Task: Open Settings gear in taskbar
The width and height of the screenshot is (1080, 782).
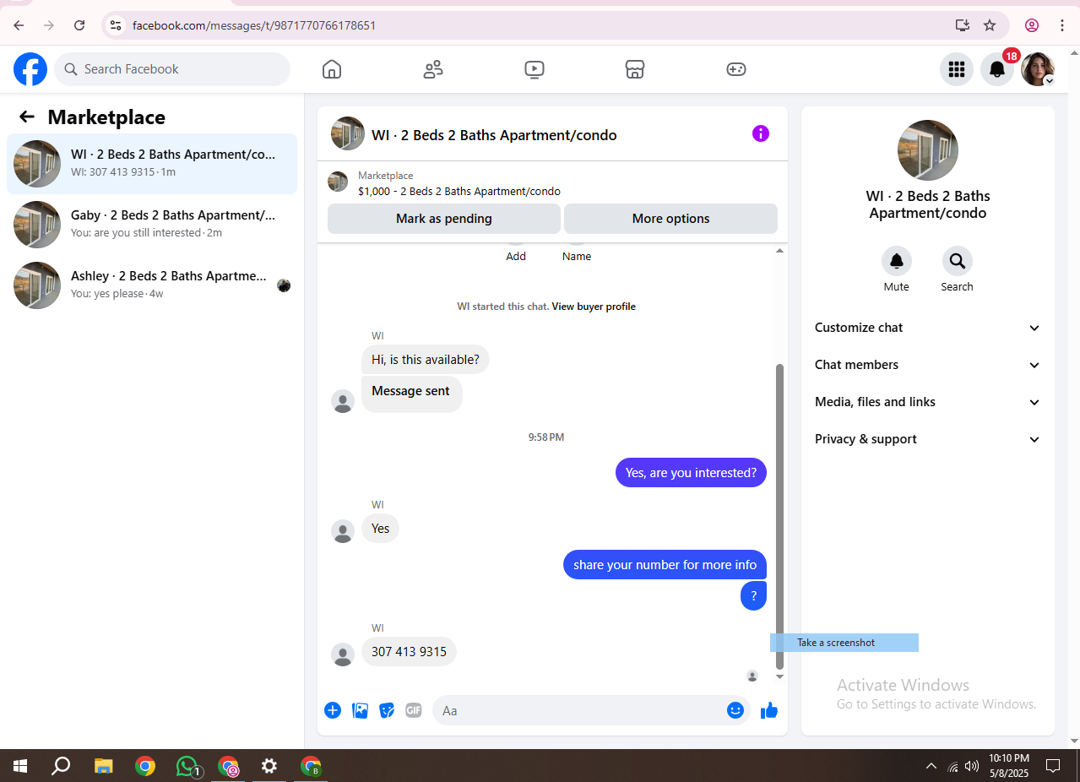Action: (269, 766)
